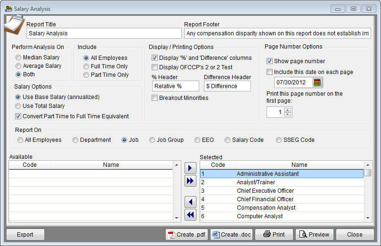Click the Report Footer input field
Viewport: 381px width, 246px height.
point(277,33)
